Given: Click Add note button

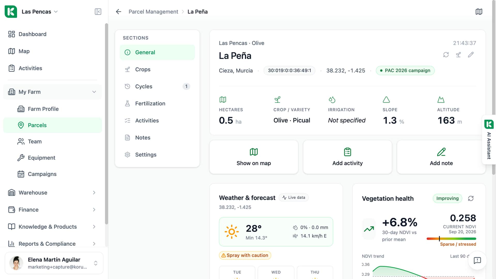Looking at the screenshot, I should [441, 157].
